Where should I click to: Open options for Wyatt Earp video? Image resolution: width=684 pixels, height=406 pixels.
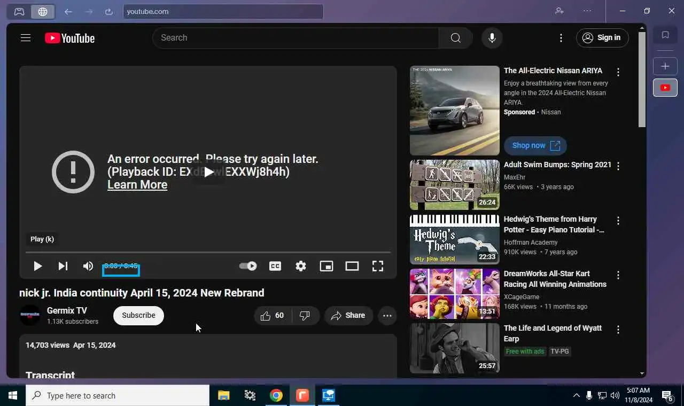point(618,330)
